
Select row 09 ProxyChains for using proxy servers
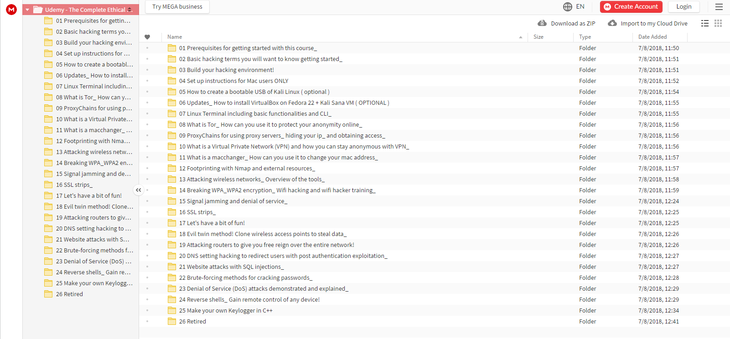(x=435, y=135)
